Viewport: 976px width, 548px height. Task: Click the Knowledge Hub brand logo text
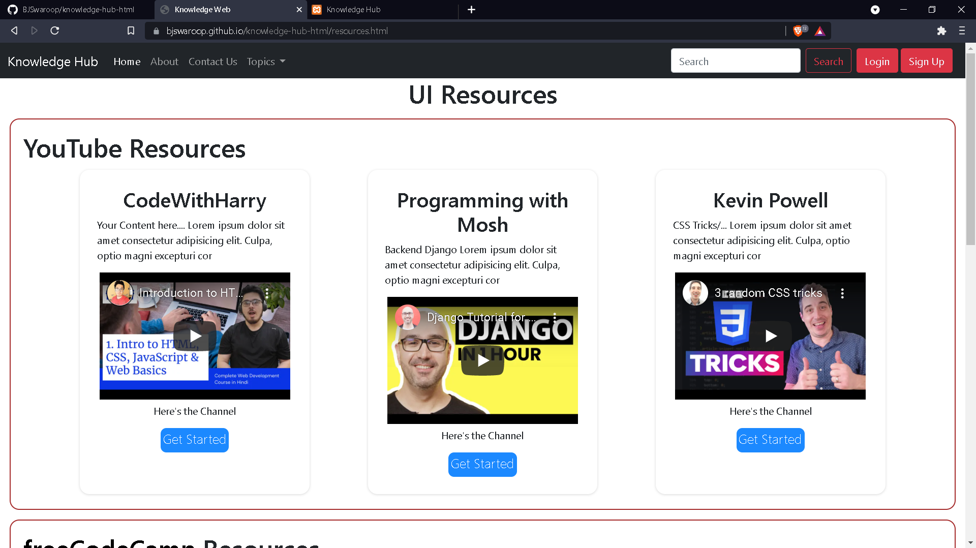click(53, 62)
